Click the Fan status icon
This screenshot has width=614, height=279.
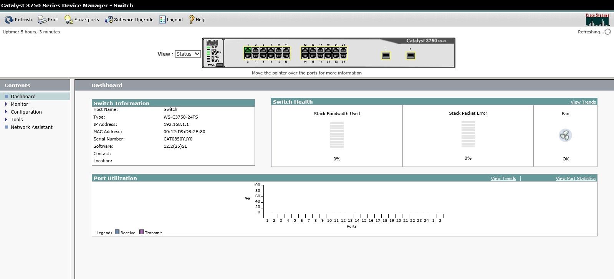point(565,135)
